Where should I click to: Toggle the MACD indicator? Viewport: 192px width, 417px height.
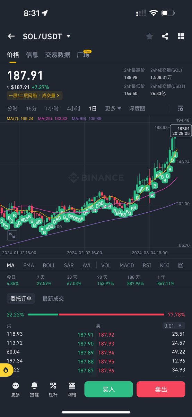click(x=127, y=265)
